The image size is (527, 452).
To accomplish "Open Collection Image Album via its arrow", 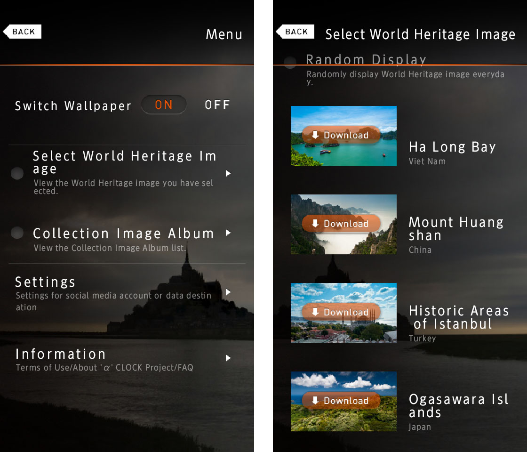I will (228, 233).
